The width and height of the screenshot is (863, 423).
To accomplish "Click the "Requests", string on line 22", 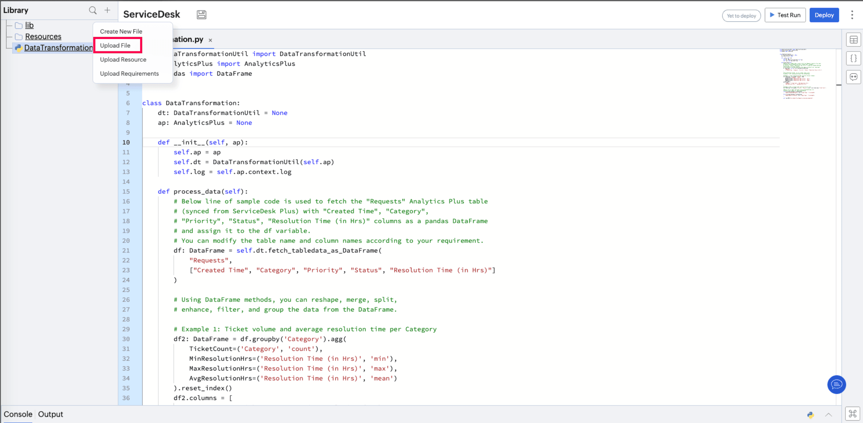I will pos(211,261).
